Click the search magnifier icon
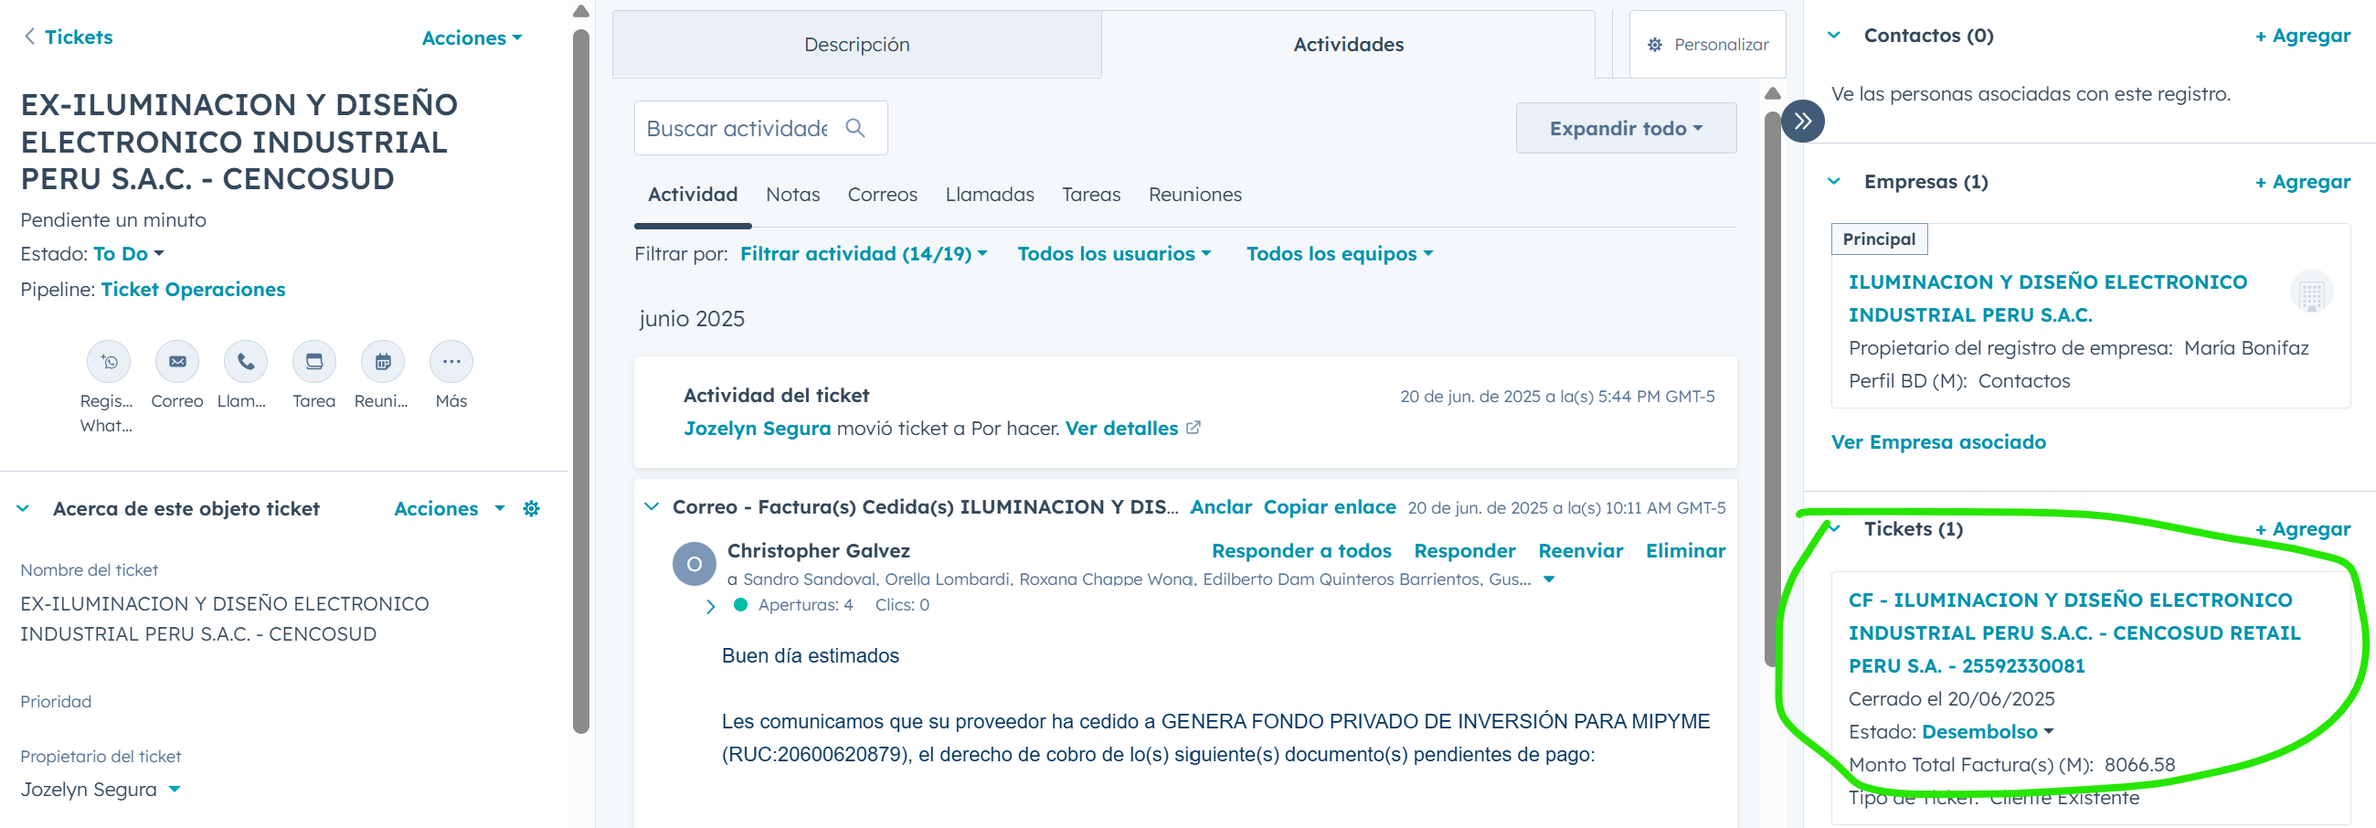This screenshot has height=828, width=2376. click(855, 128)
